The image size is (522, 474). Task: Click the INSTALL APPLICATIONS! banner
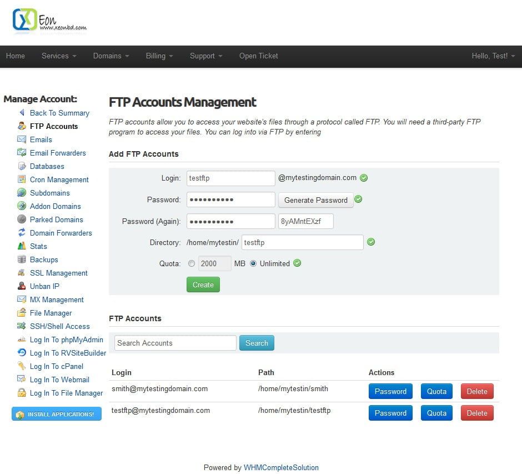point(56,413)
